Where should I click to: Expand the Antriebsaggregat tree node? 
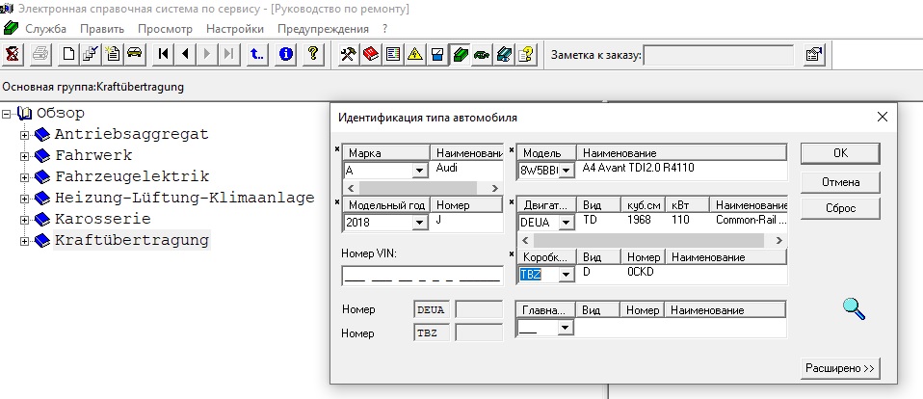(25, 135)
